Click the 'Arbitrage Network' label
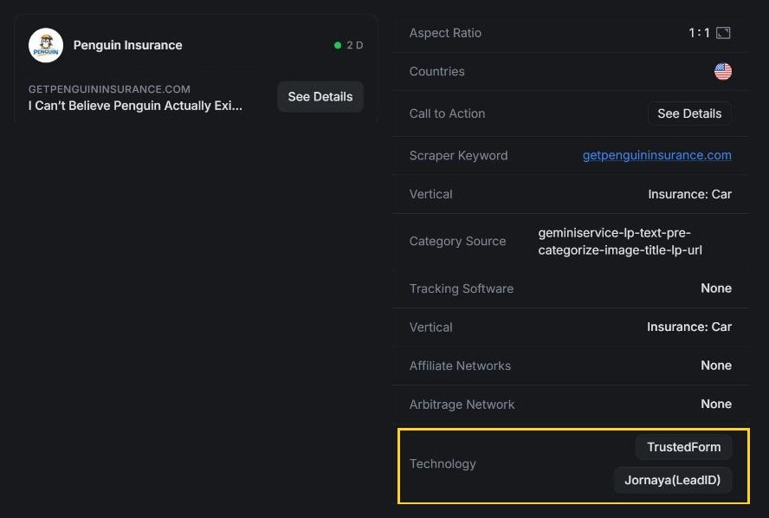Screen dimensions: 769x518 coord(462,405)
